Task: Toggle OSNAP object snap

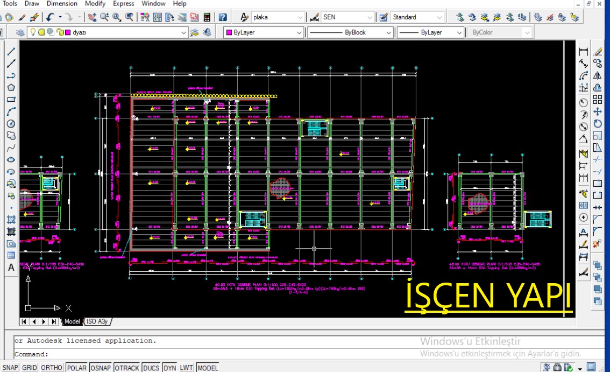Action: pyautogui.click(x=101, y=368)
